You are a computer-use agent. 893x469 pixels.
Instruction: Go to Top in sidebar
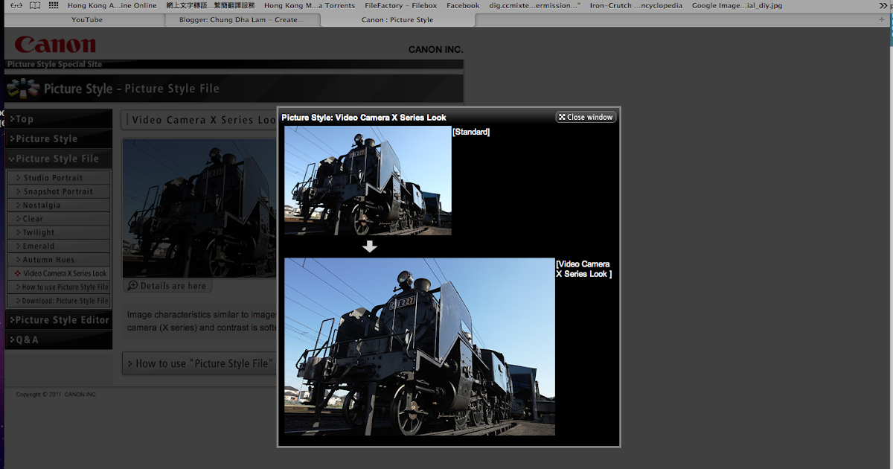[x=59, y=119]
